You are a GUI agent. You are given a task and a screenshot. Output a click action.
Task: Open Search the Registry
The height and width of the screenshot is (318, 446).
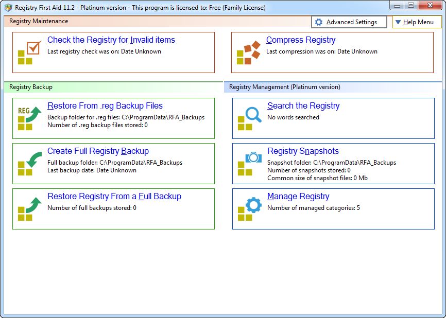[303, 105]
